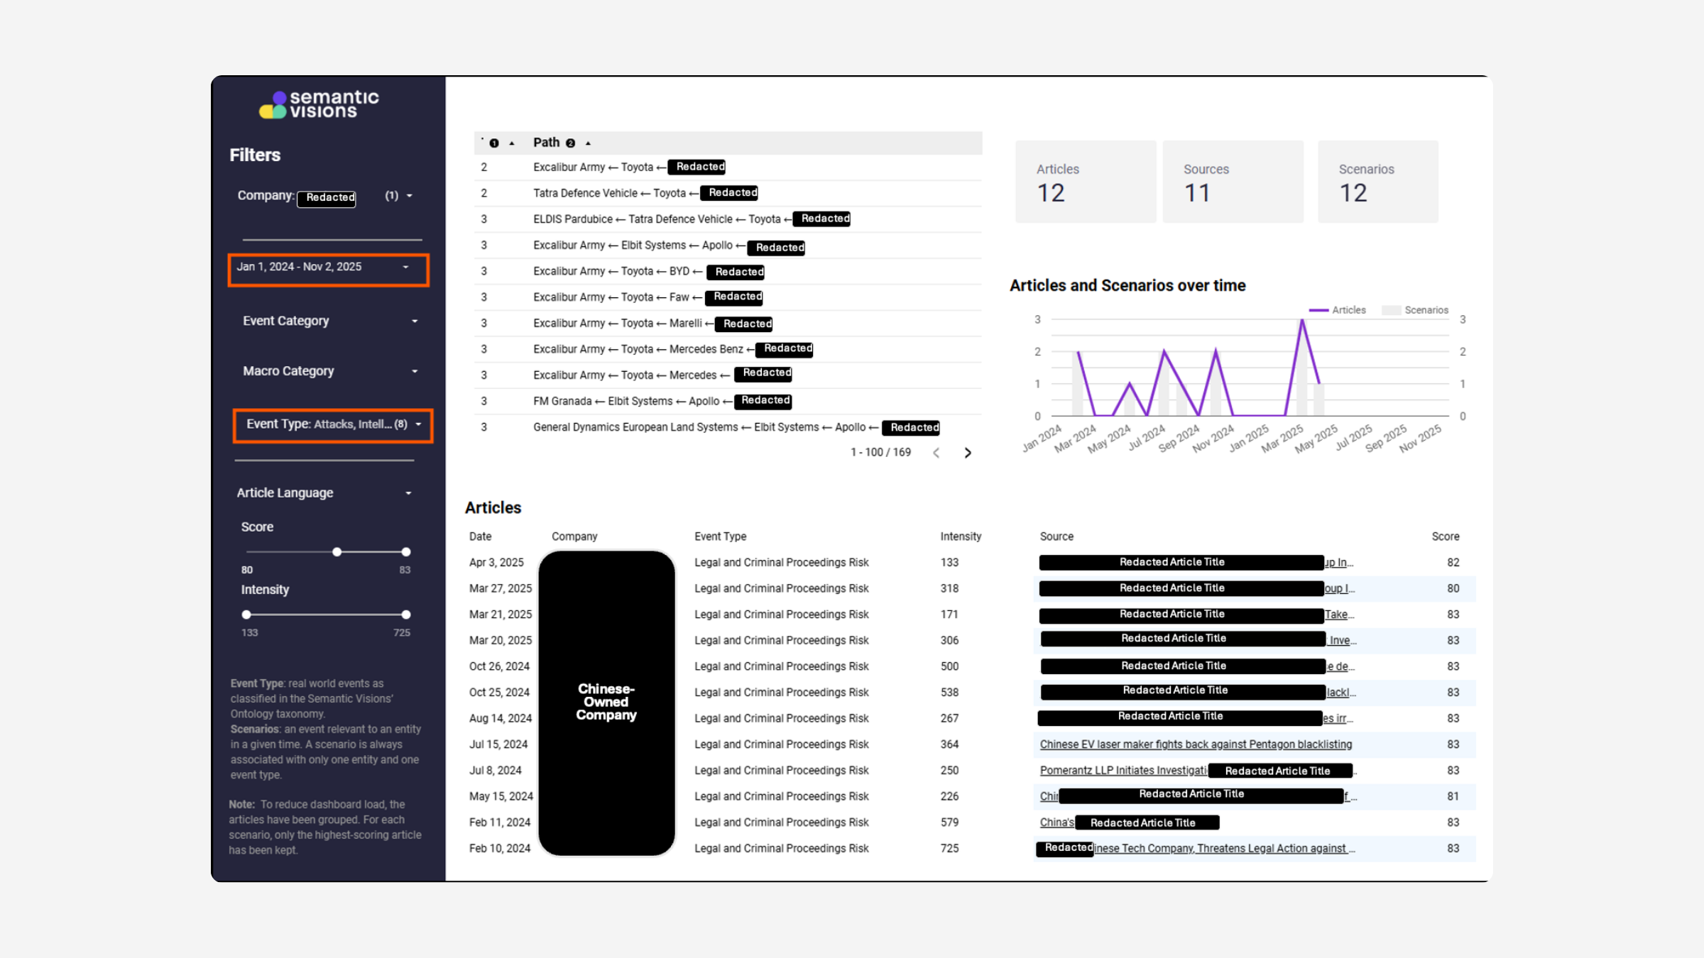The image size is (1704, 958).
Task: Sort by first column arrow
Action: click(x=512, y=143)
